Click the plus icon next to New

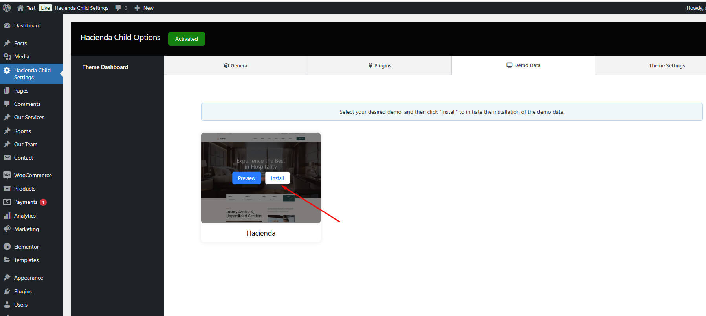(x=137, y=8)
